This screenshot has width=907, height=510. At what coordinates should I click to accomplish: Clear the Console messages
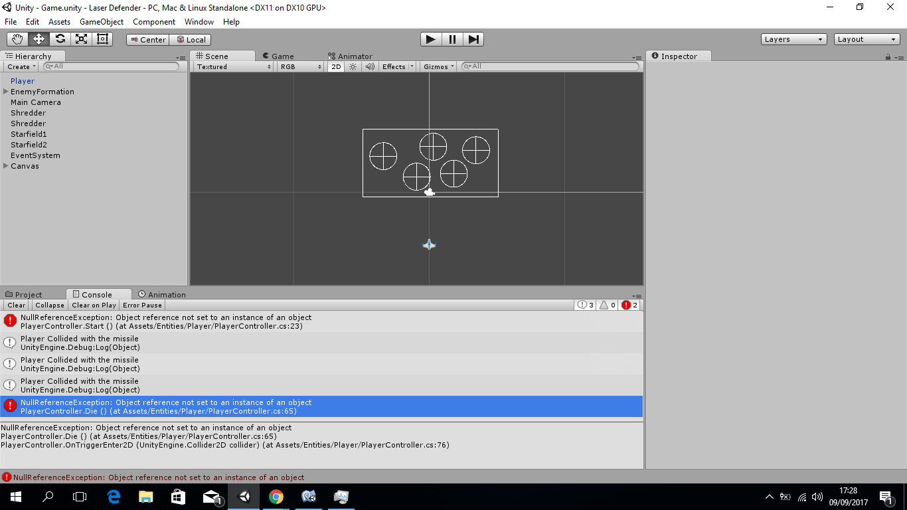15,305
